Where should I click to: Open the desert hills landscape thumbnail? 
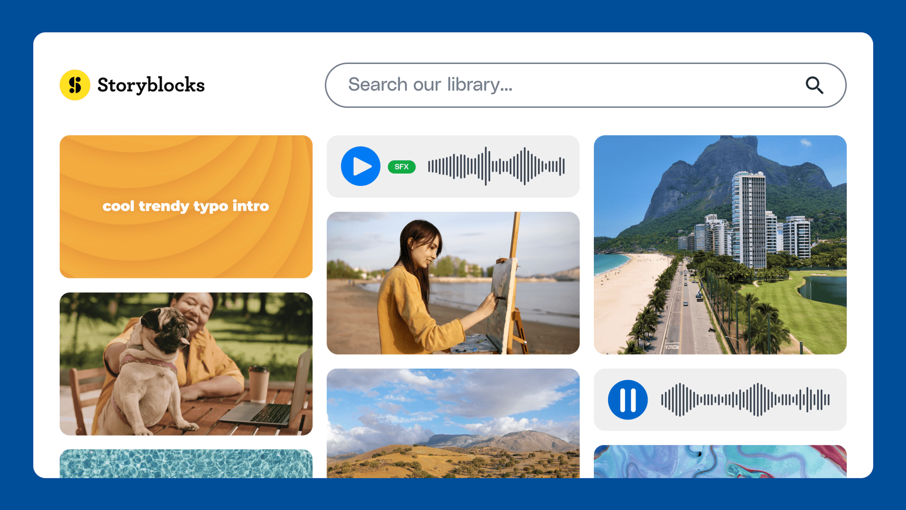pyautogui.click(x=453, y=423)
